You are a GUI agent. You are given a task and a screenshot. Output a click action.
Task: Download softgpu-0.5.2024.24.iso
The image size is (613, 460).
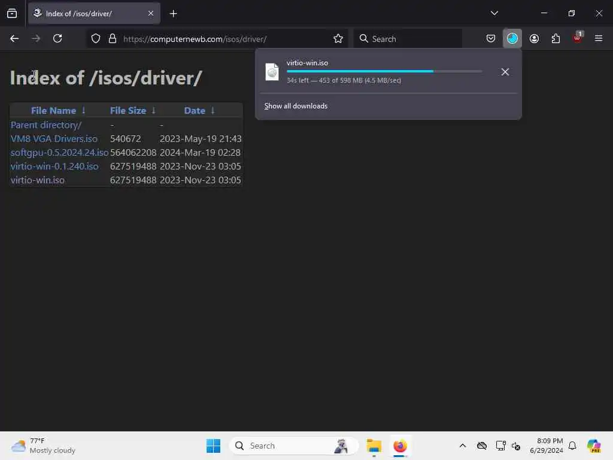tap(59, 153)
